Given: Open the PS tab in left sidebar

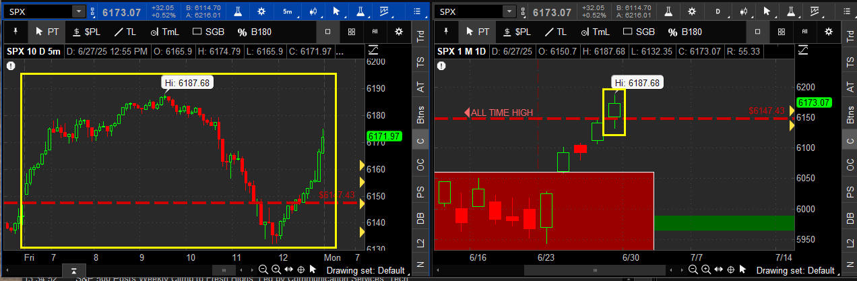Looking at the screenshot, I should (x=420, y=192).
